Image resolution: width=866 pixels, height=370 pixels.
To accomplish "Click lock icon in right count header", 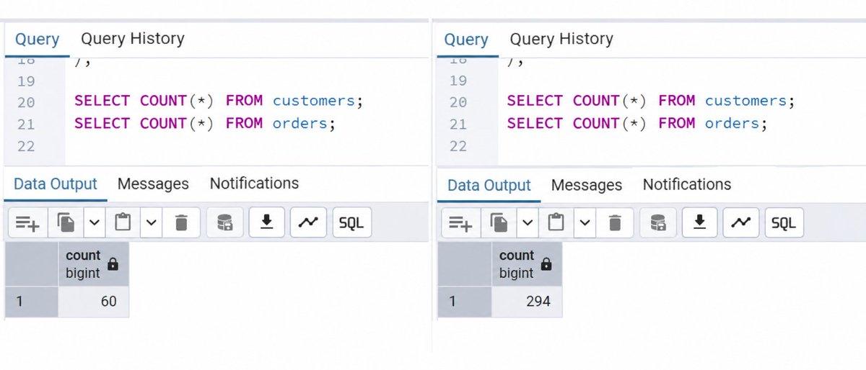I will pos(546,264).
